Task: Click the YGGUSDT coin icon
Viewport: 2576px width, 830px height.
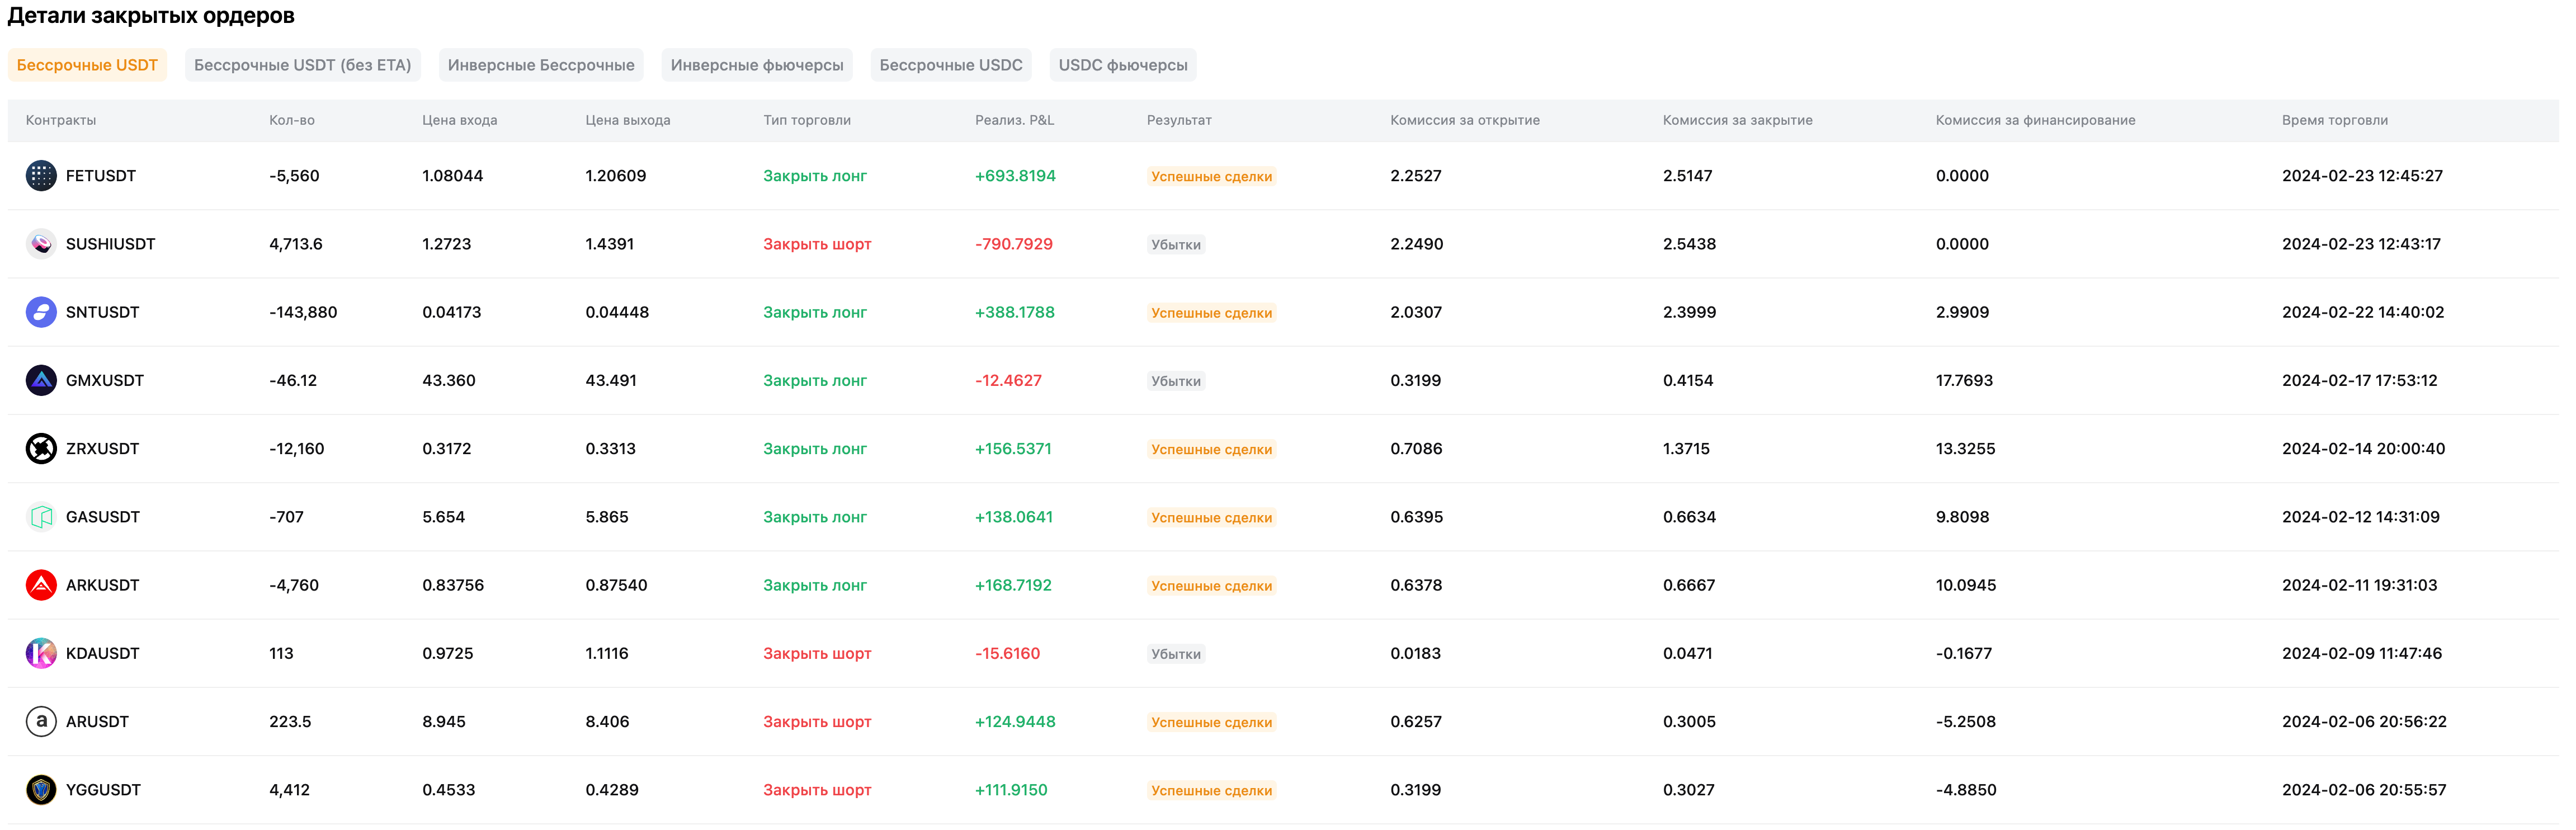Action: pos(41,790)
